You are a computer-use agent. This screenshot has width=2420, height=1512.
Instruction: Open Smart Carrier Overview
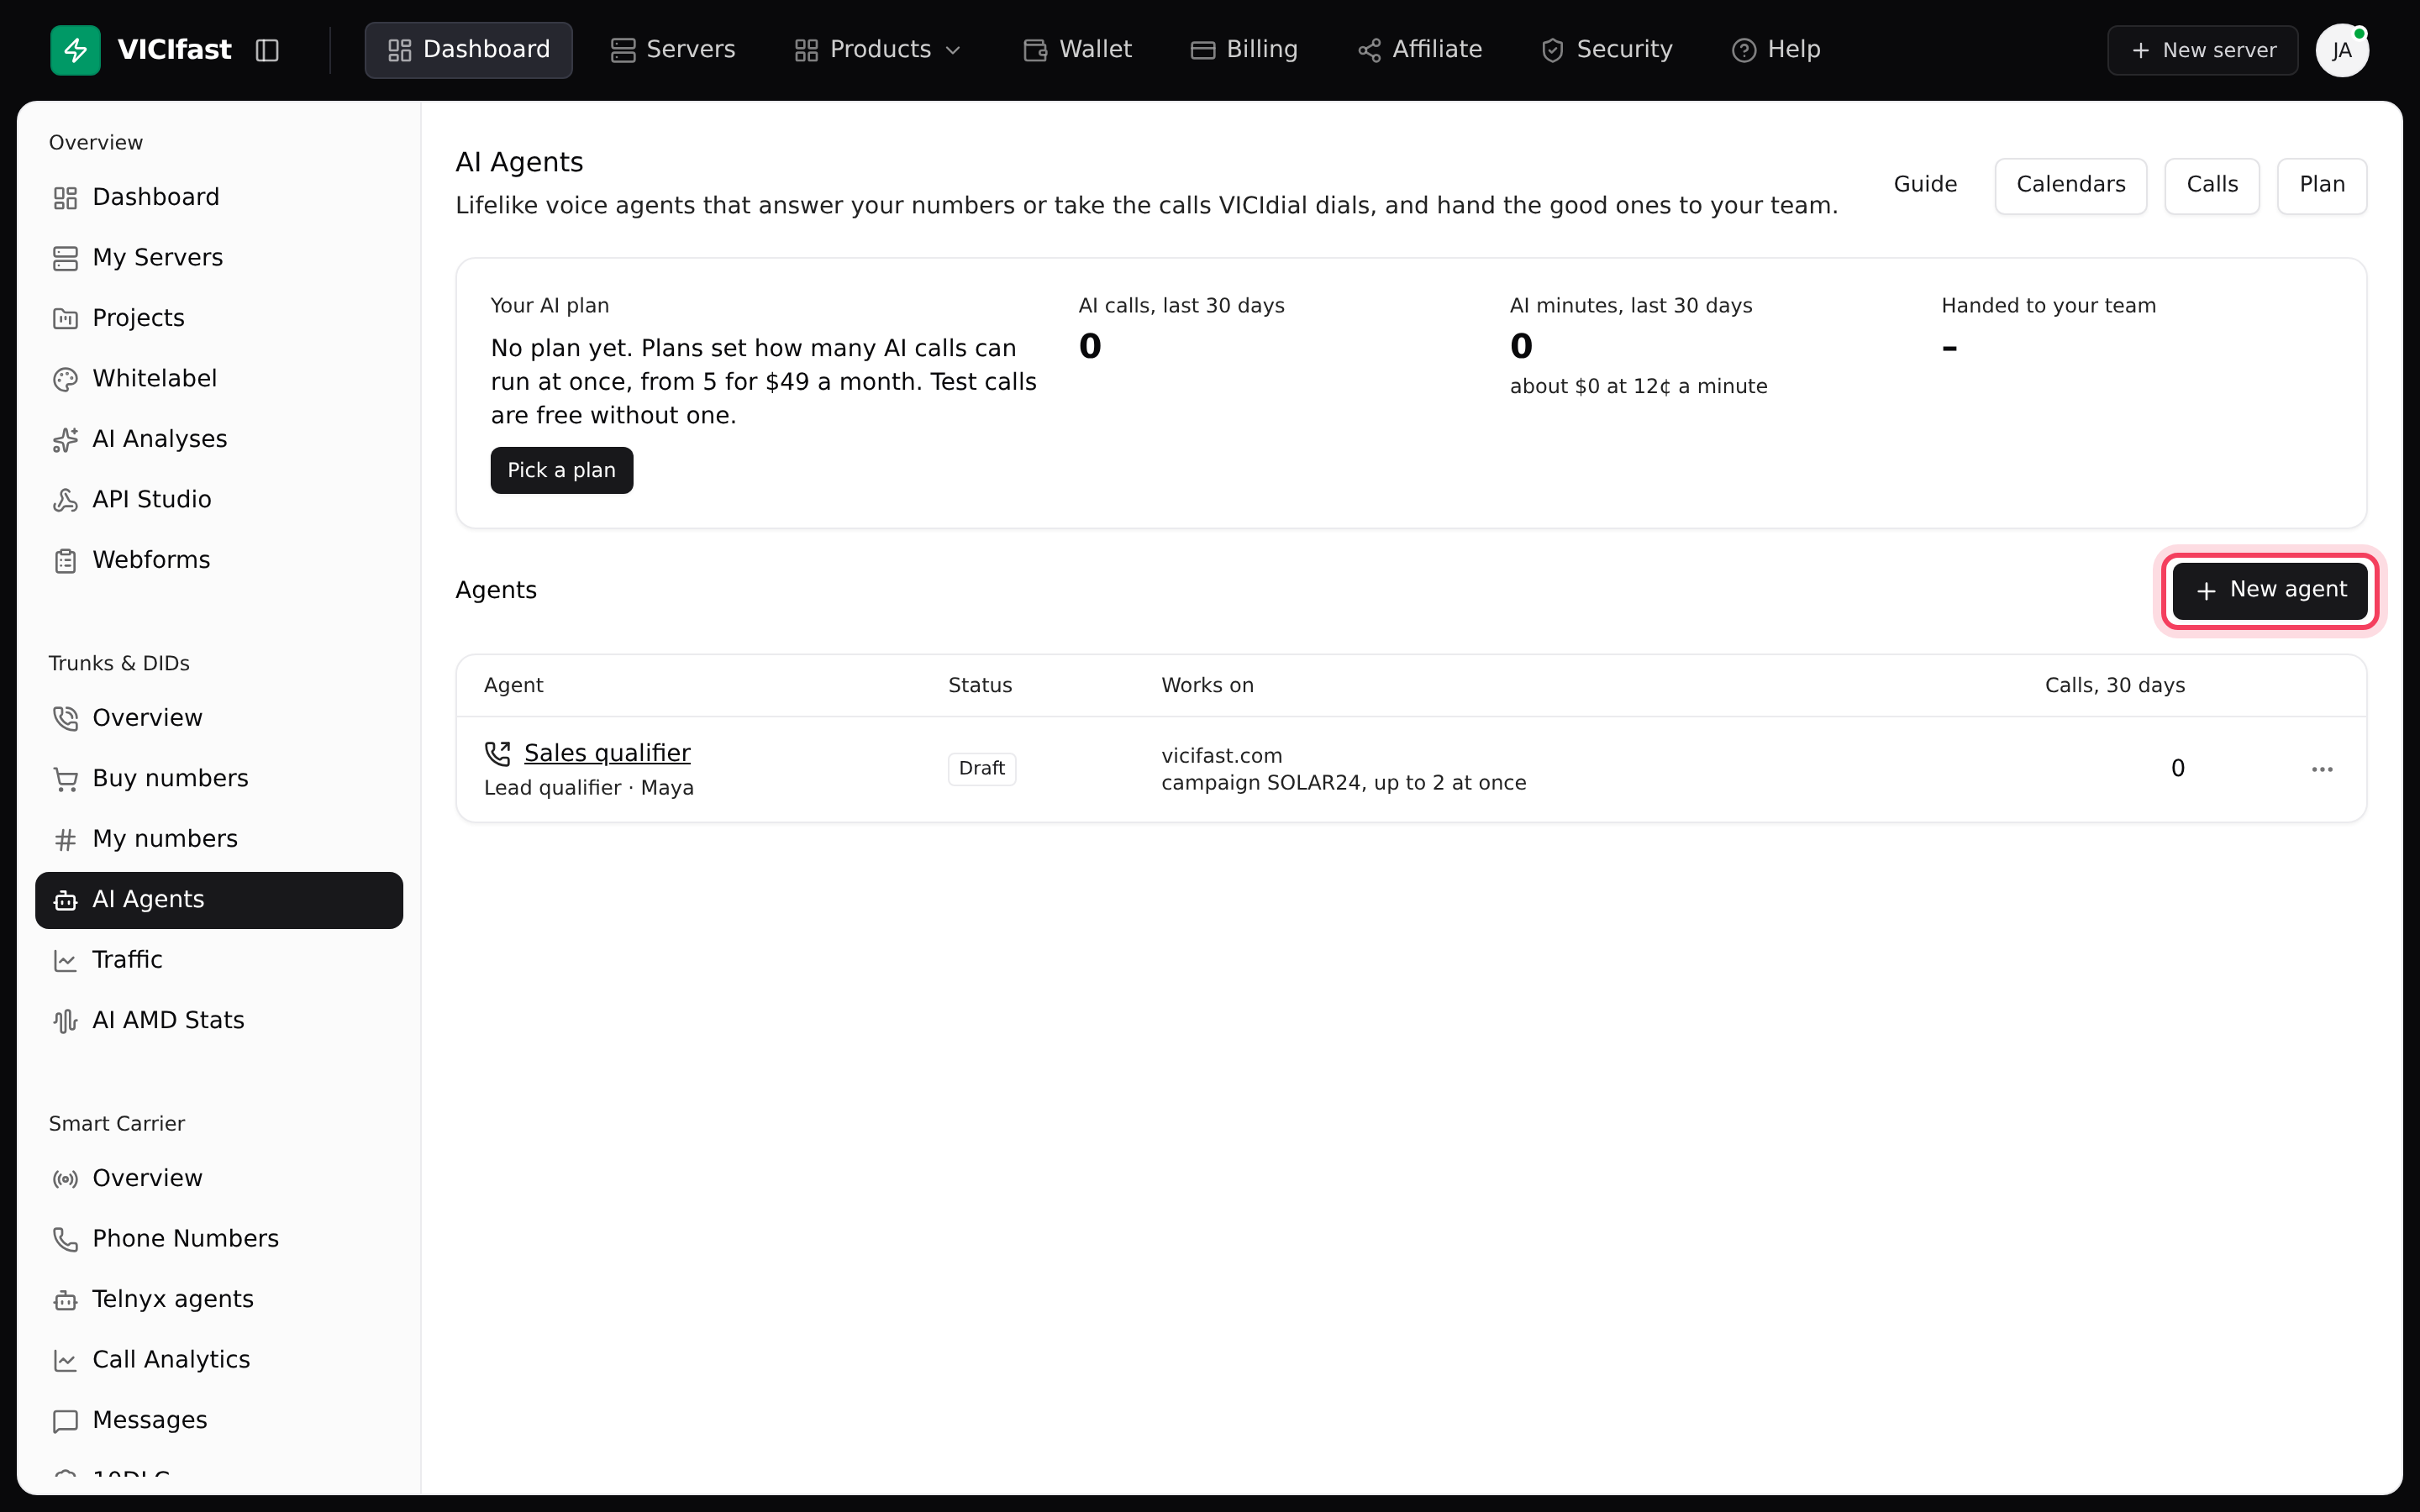coord(219,1179)
